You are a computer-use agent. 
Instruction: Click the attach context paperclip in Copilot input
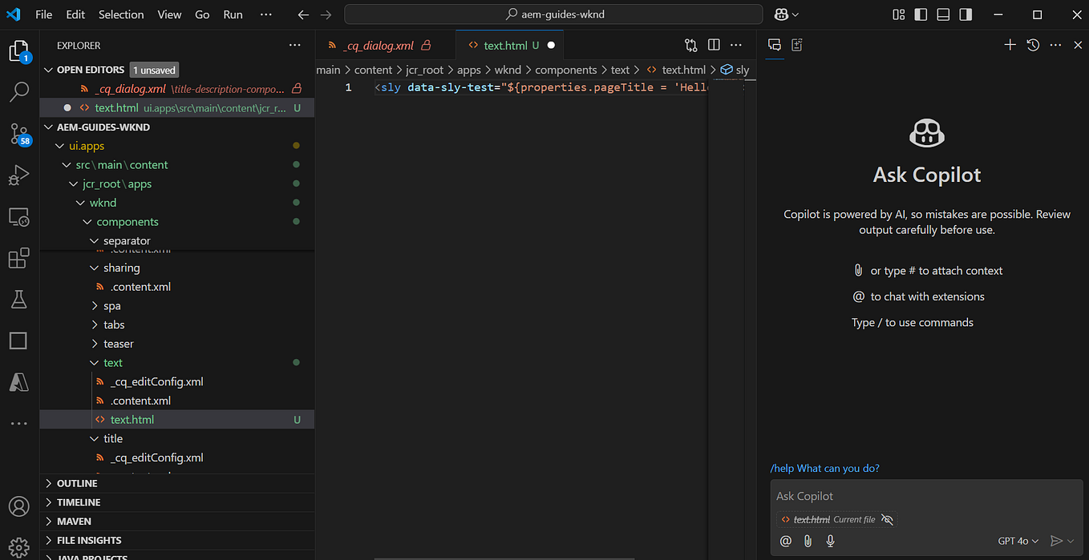(808, 541)
